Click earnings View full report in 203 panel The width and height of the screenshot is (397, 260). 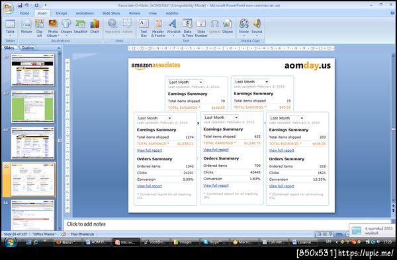click(x=281, y=150)
